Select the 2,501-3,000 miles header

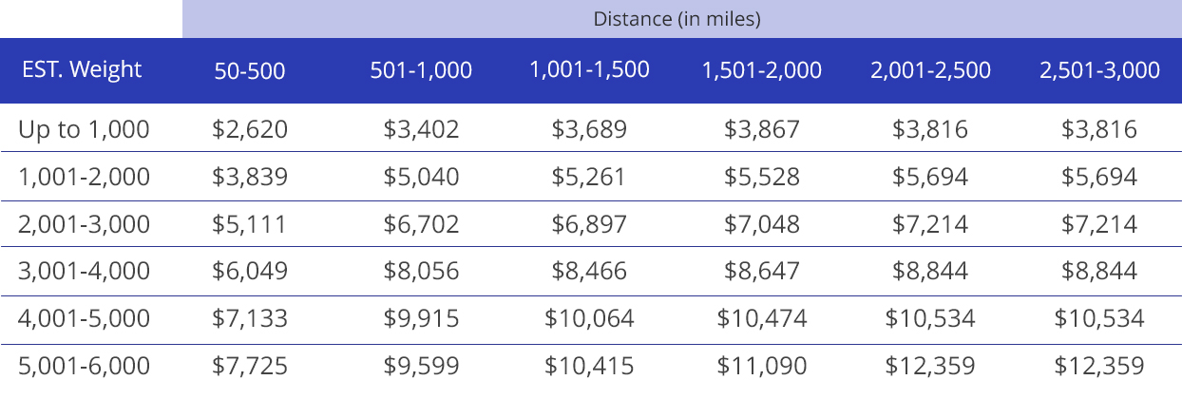[x=1099, y=69]
